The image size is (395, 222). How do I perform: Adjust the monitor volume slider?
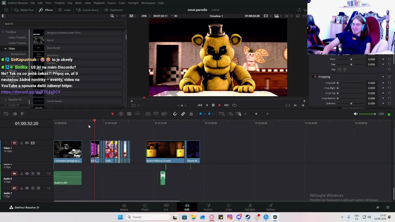coord(367,114)
